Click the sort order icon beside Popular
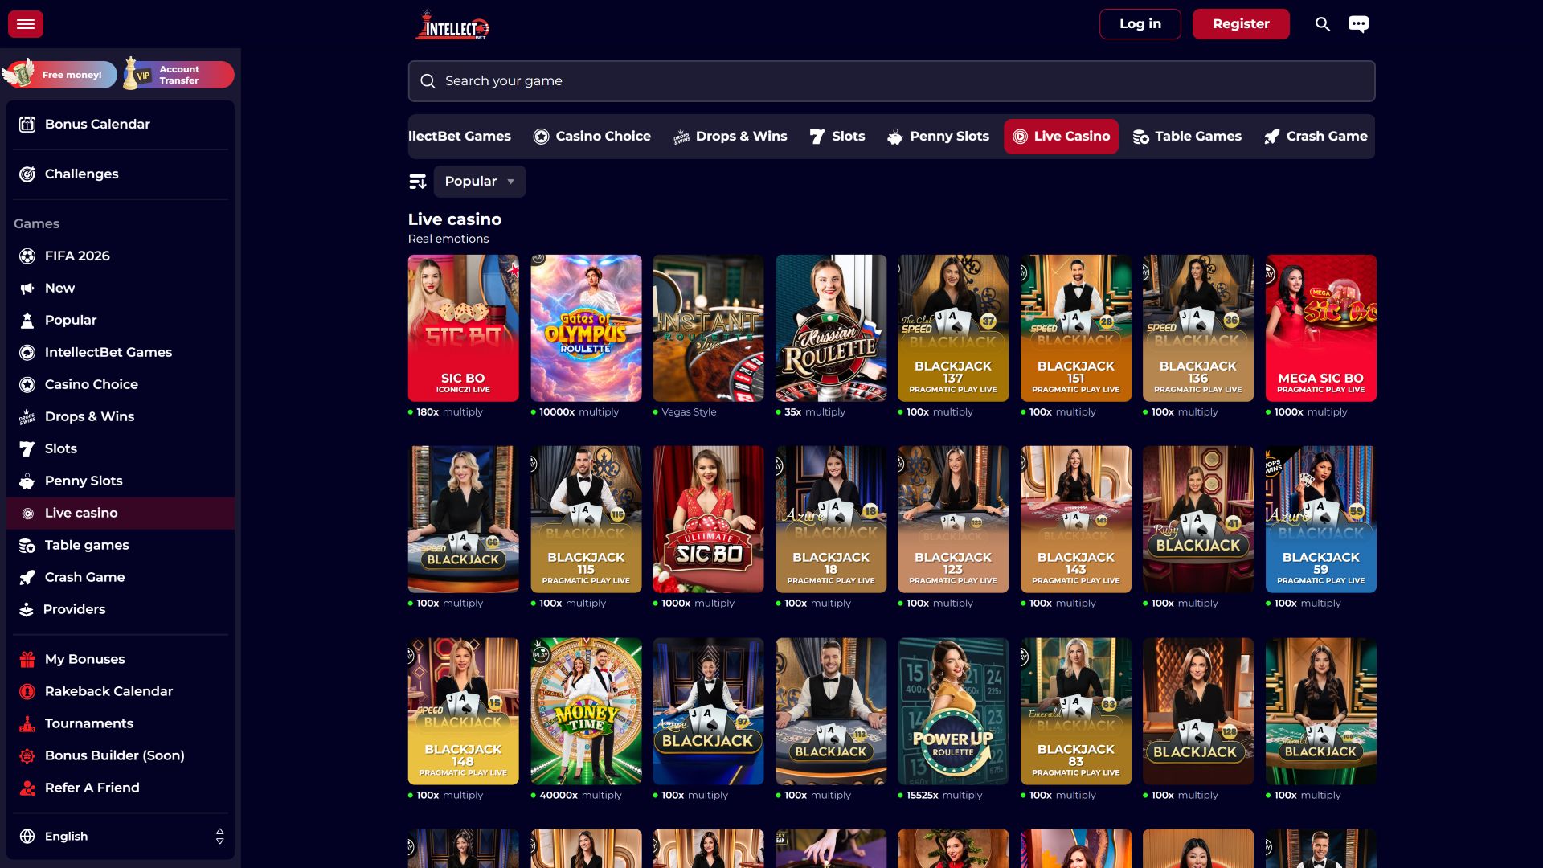1543x868 pixels. pos(418,182)
